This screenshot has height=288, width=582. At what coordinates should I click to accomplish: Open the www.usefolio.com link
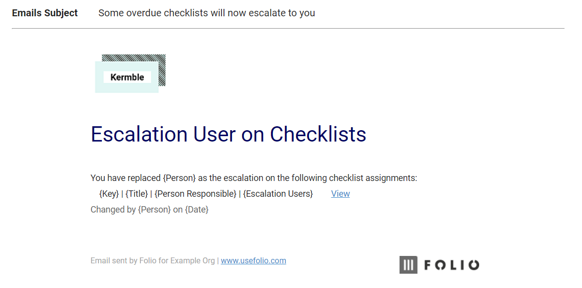coord(254,260)
